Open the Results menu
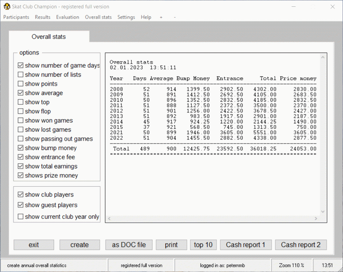 pyautogui.click(x=43, y=17)
